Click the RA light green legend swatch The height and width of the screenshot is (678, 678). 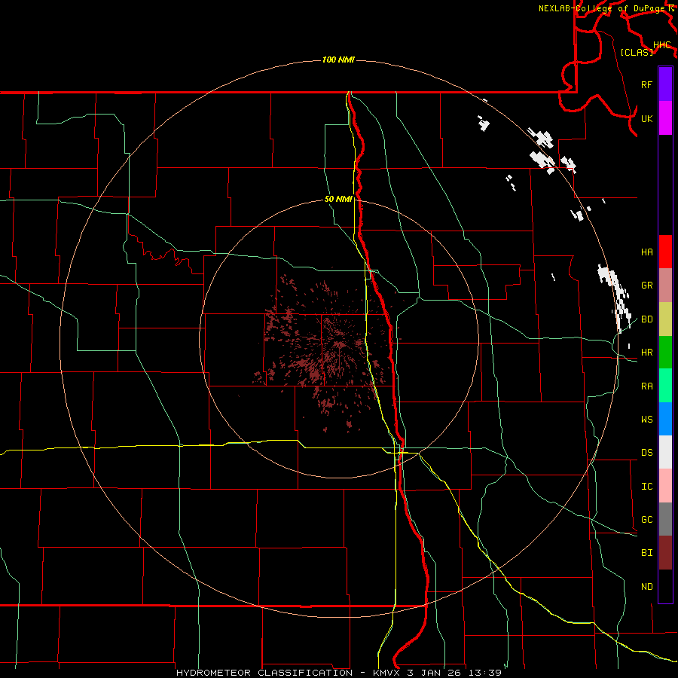pyautogui.click(x=665, y=386)
